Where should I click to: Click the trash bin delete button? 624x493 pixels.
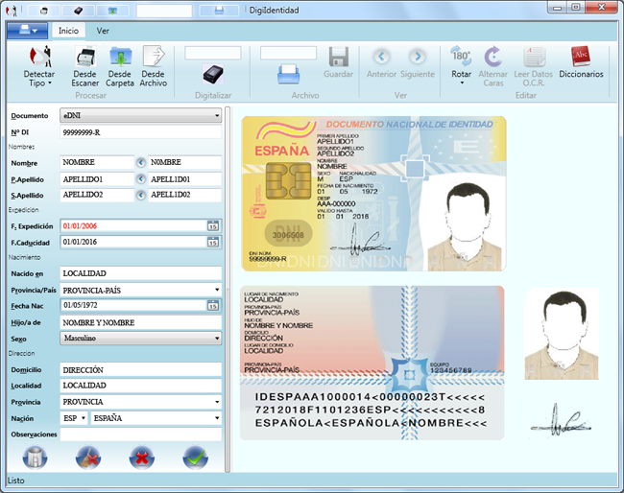click(x=35, y=457)
